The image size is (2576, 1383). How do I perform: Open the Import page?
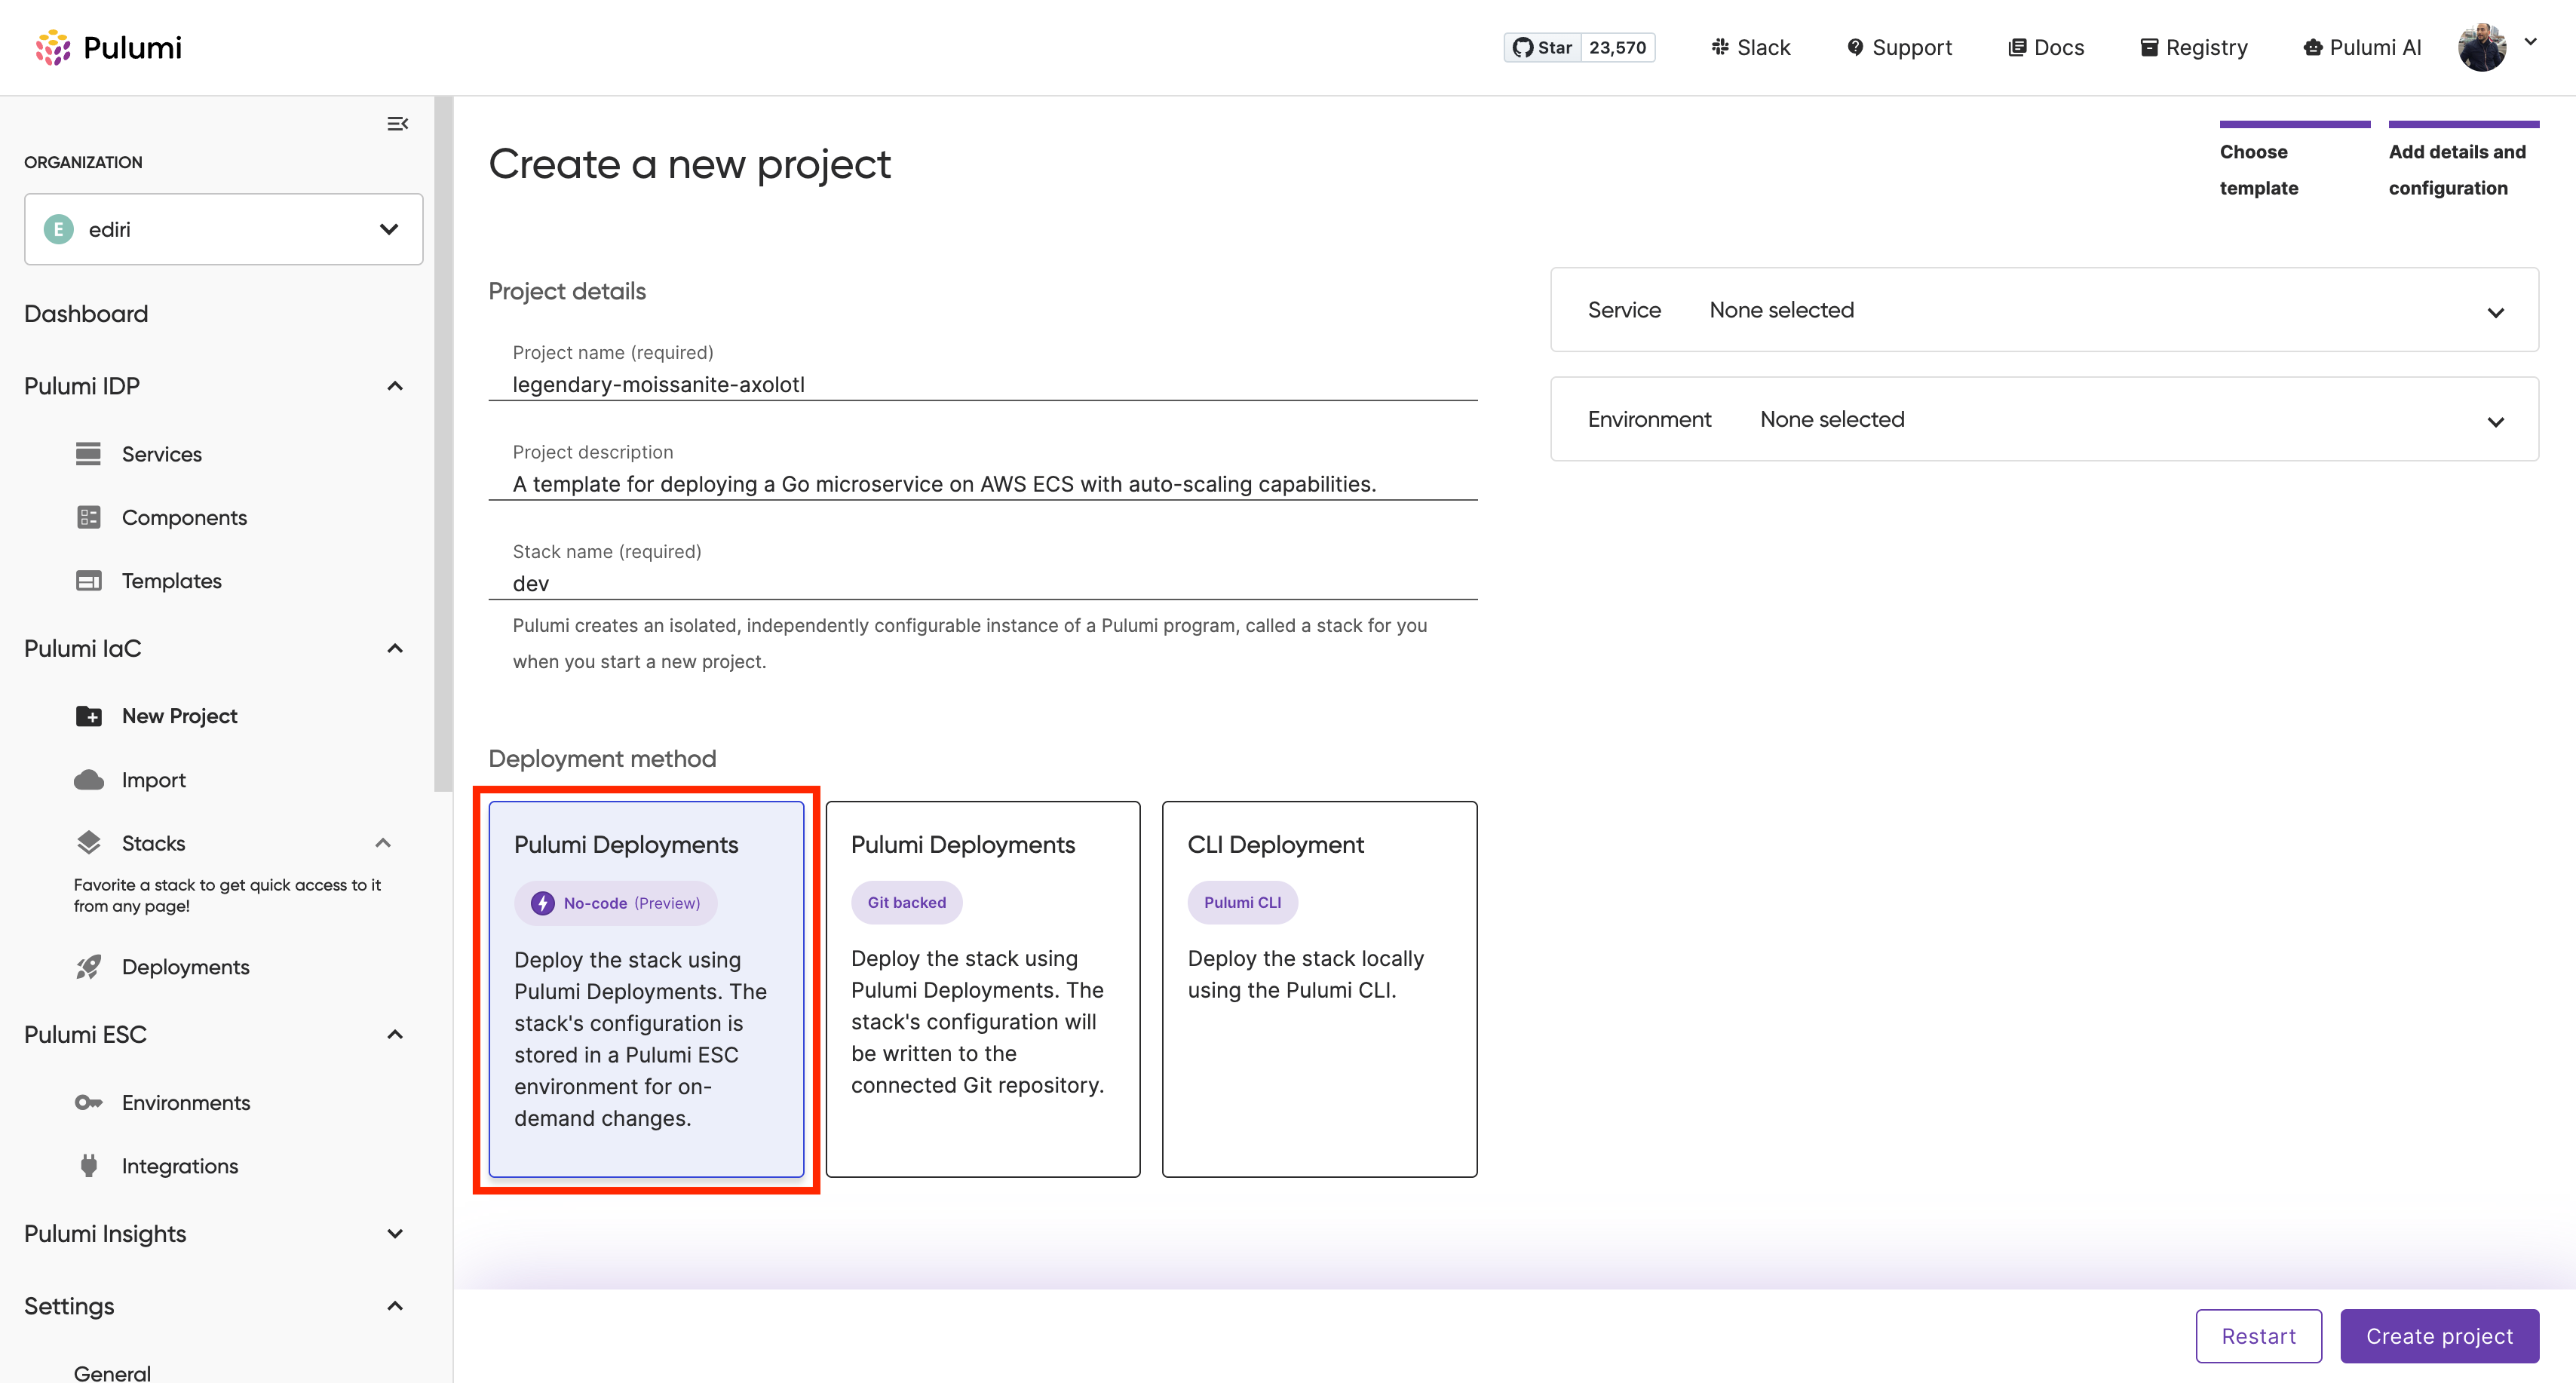point(154,780)
